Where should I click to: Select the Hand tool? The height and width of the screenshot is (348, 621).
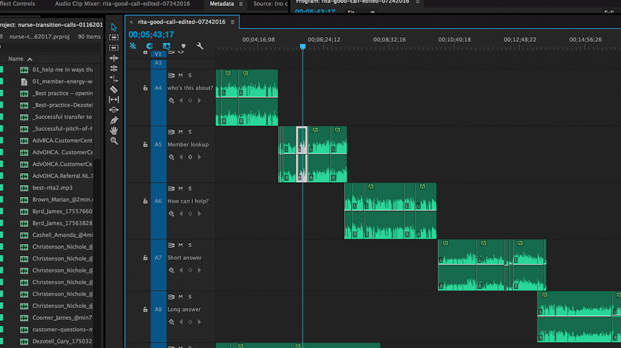(114, 131)
